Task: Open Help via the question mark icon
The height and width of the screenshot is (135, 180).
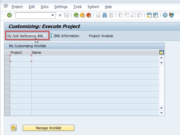Action: pos(165,15)
